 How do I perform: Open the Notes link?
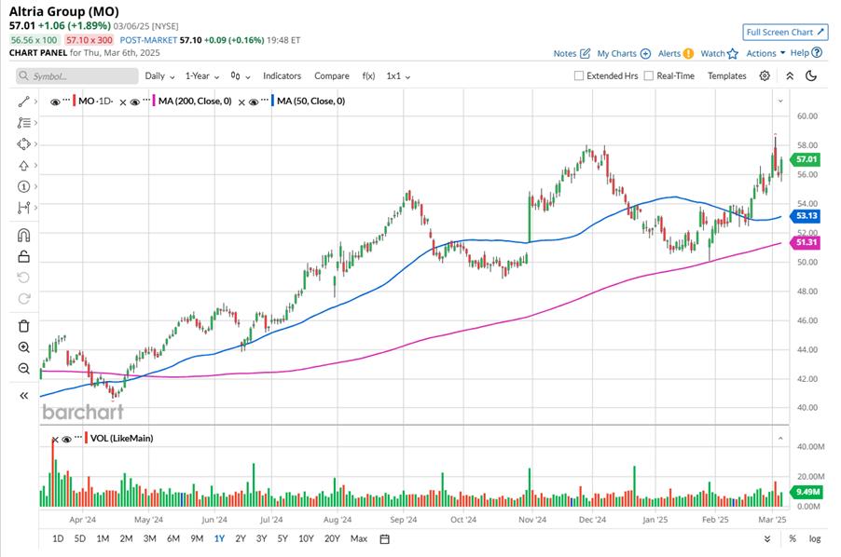[x=564, y=54]
